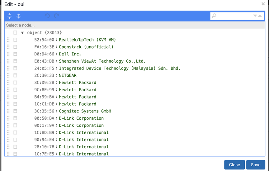
Task: Grab drag handle of D0:94:66 row
Action: click(x=8, y=54)
